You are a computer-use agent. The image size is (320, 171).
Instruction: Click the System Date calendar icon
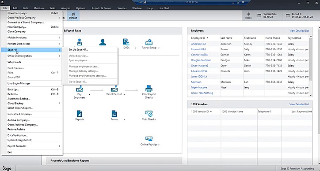pos(259,16)
